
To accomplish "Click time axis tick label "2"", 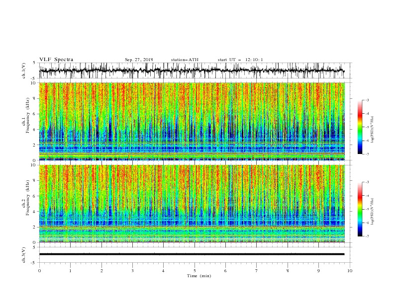I will click(x=101, y=271).
